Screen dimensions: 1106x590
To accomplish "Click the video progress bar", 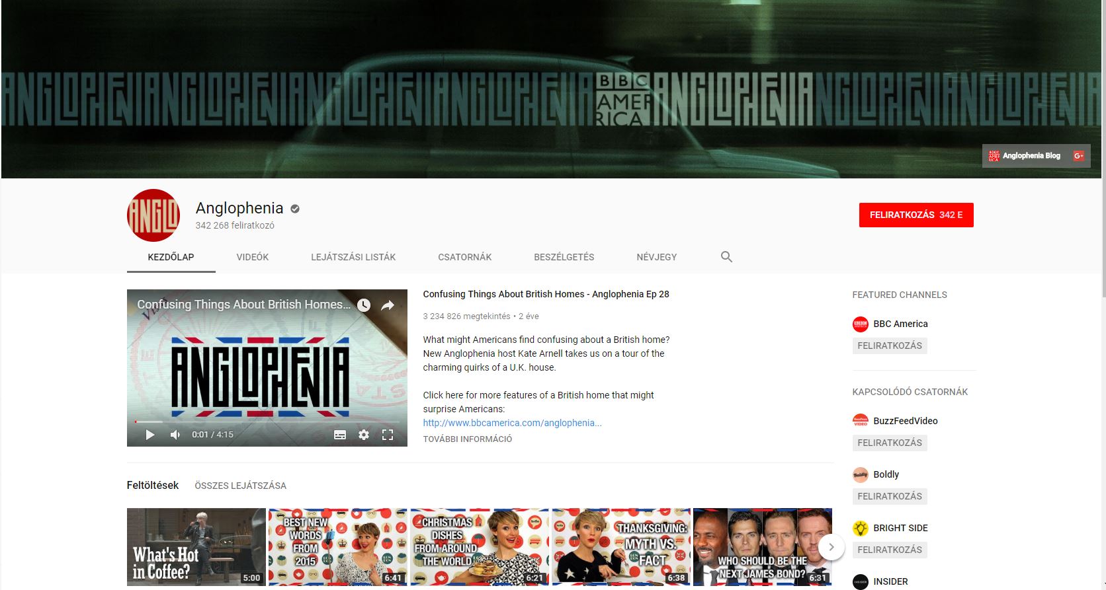I will coord(267,422).
